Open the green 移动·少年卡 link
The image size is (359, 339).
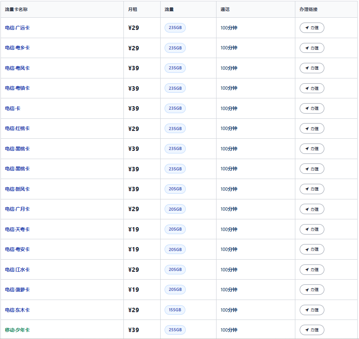pos(17,330)
